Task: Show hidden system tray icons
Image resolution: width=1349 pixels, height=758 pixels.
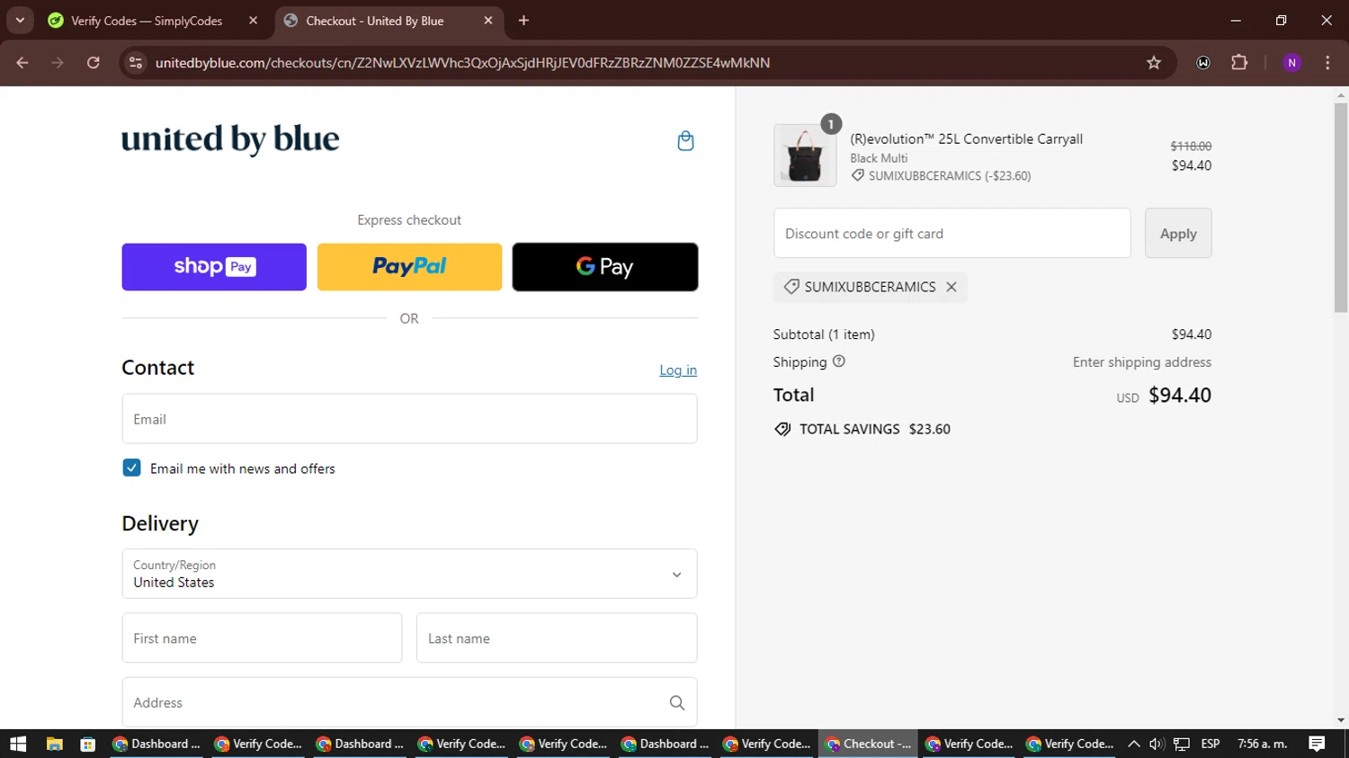Action: [1133, 744]
